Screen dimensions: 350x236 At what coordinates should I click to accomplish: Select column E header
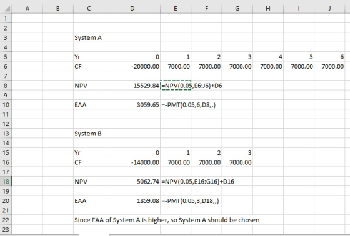pos(176,9)
